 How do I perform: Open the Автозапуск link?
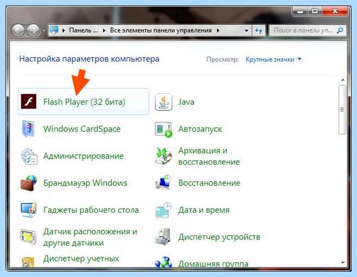pyautogui.click(x=200, y=129)
